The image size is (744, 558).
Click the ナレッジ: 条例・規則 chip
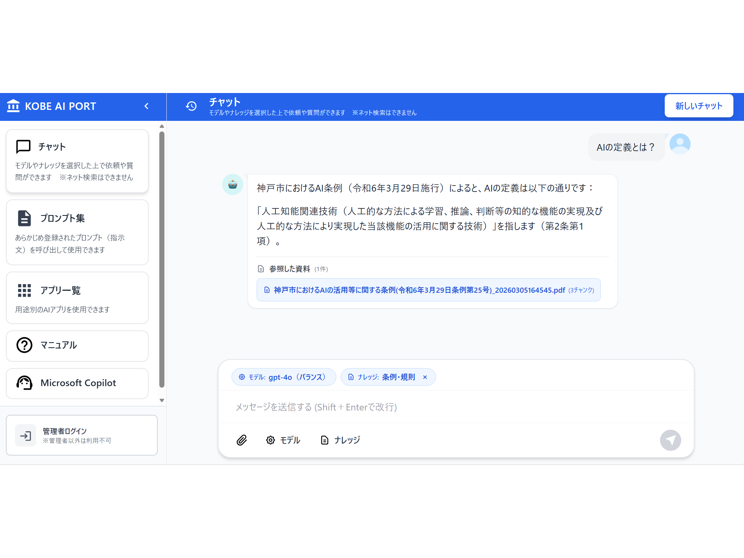[388, 377]
